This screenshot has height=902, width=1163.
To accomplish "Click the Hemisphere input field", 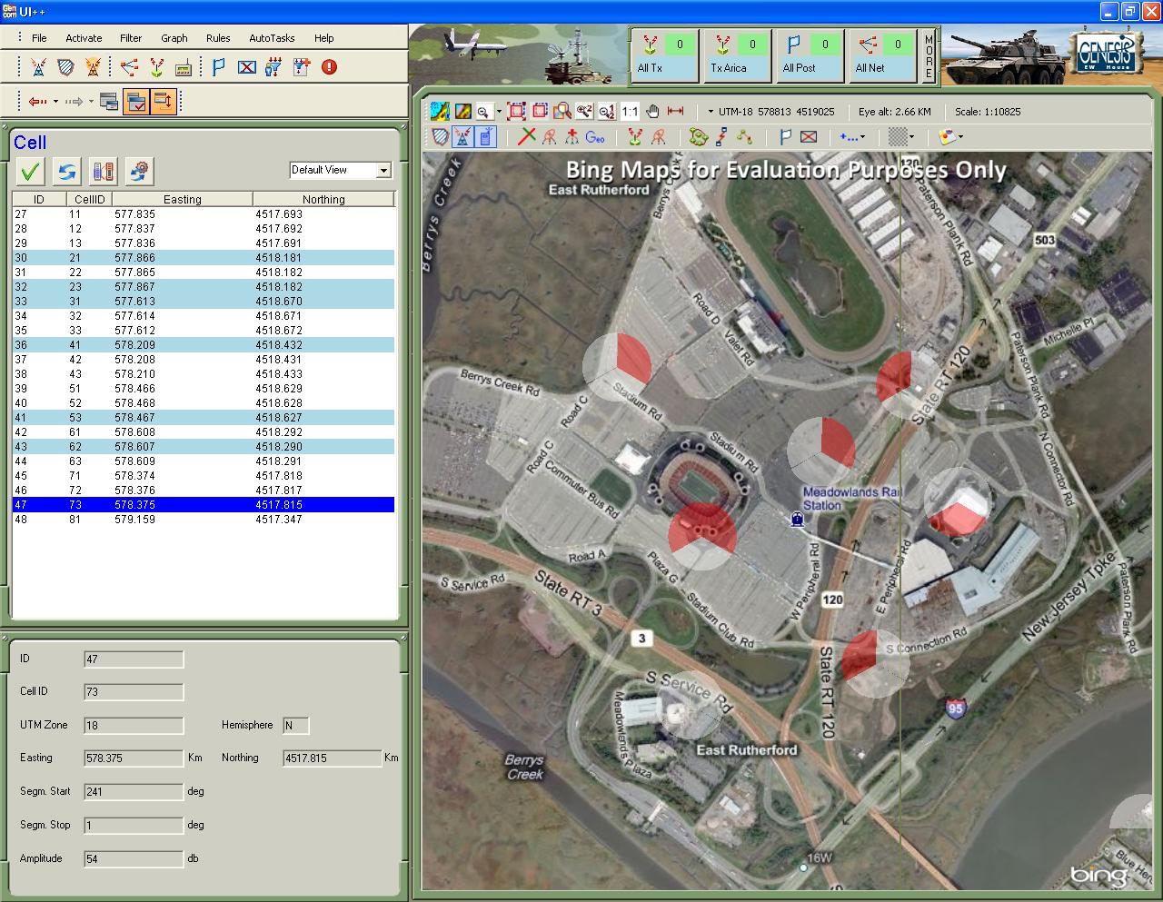I will pyautogui.click(x=296, y=725).
